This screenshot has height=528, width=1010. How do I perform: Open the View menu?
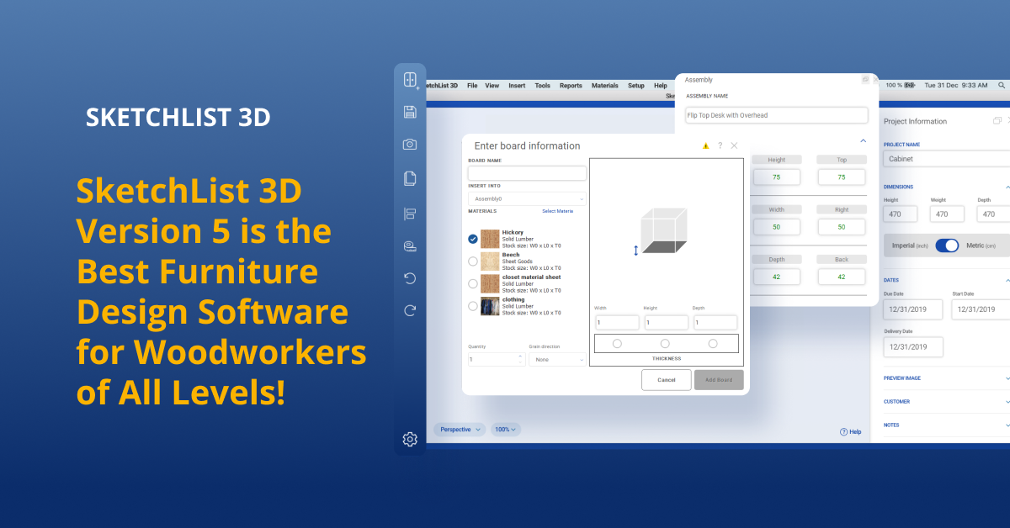click(492, 86)
